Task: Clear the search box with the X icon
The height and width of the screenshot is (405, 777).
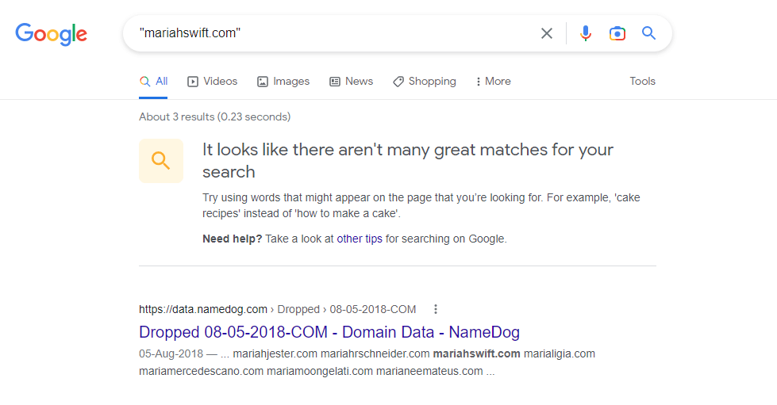Action: (x=547, y=33)
